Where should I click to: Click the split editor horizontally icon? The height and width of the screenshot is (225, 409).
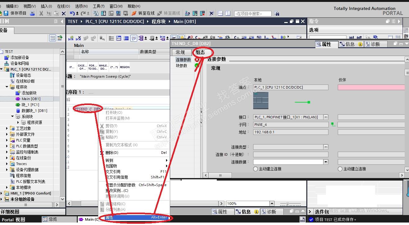pos(221,13)
